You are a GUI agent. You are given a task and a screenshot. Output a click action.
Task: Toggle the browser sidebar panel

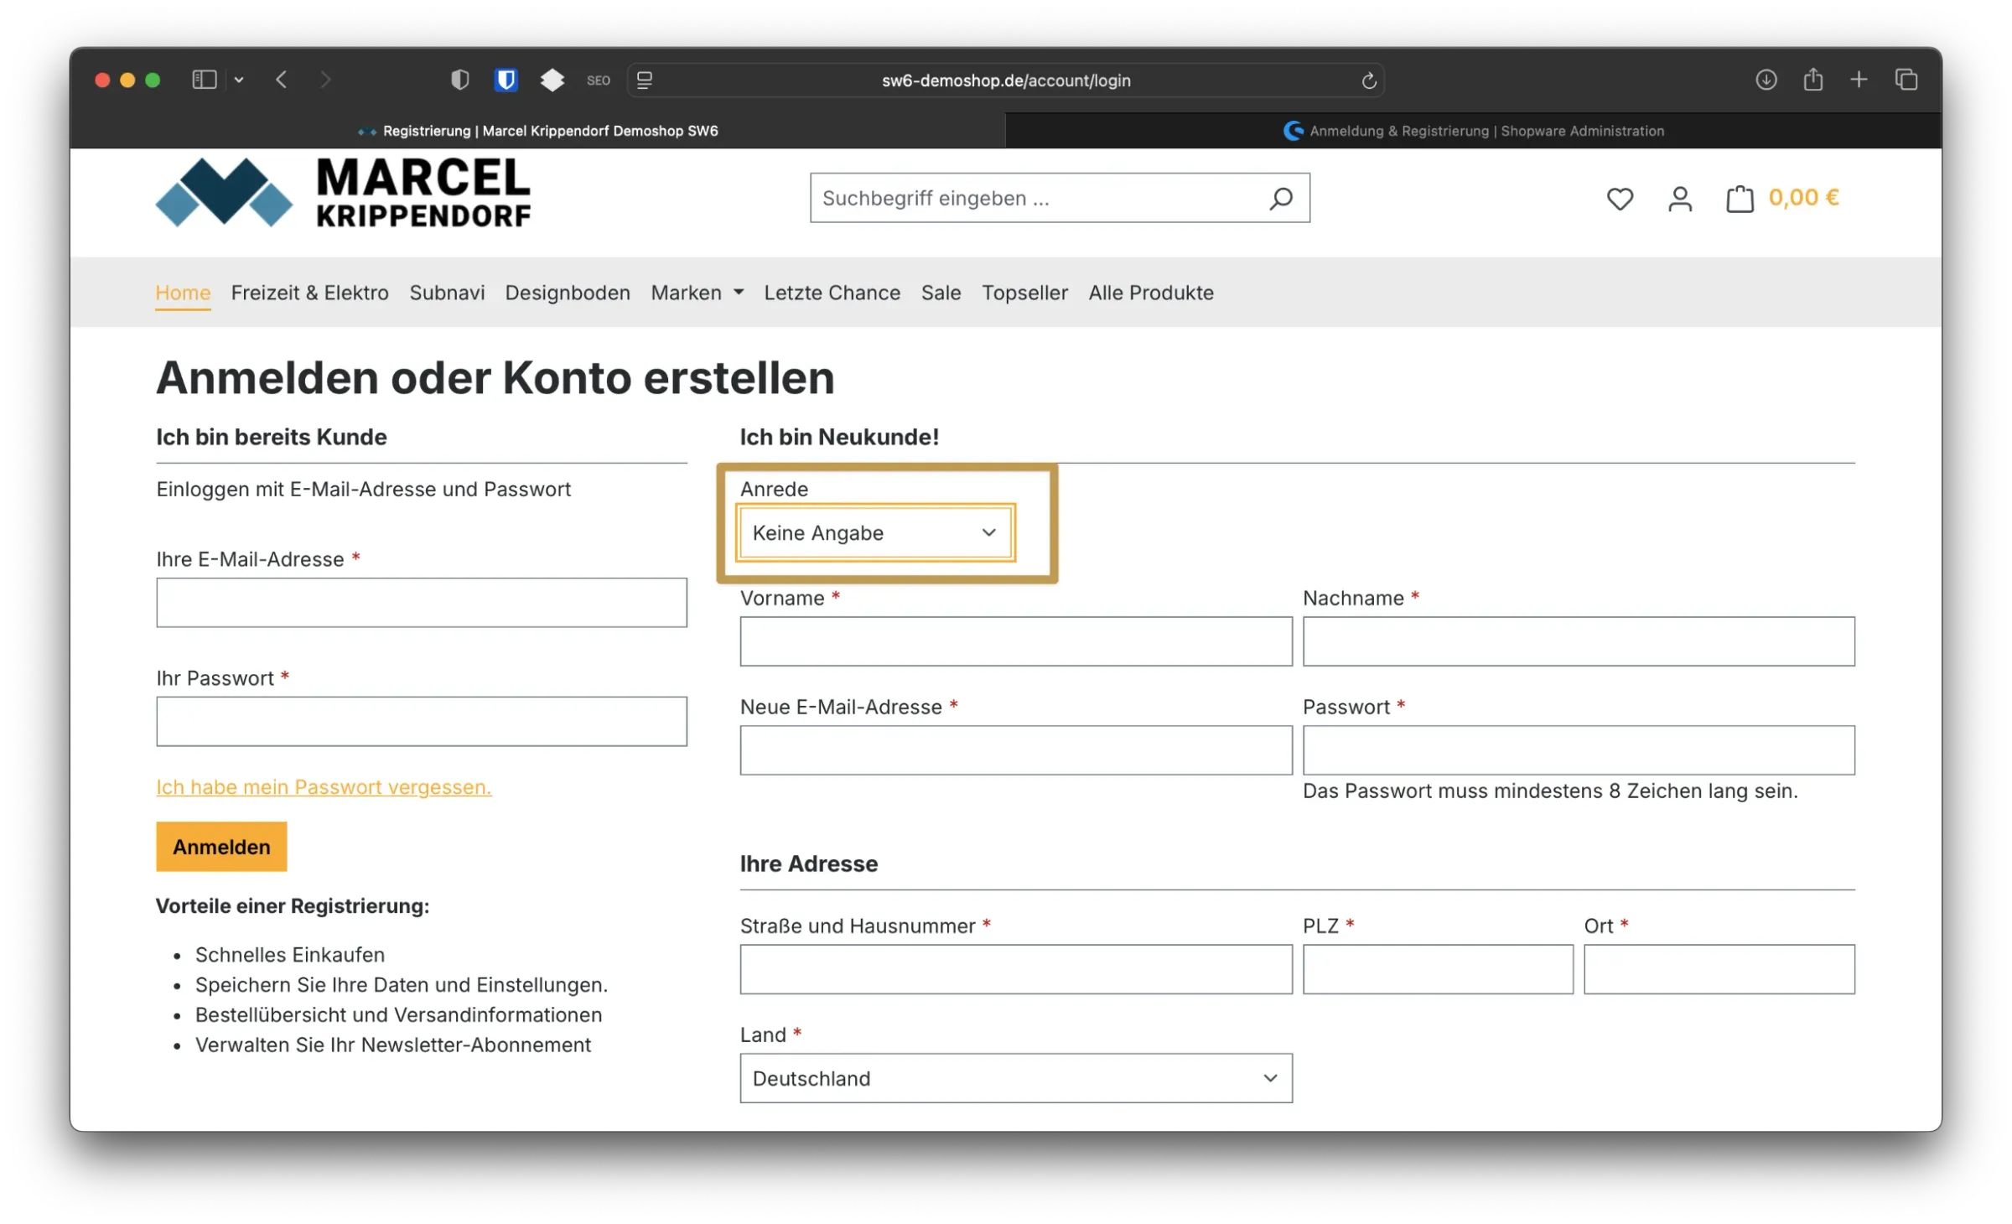tap(204, 80)
